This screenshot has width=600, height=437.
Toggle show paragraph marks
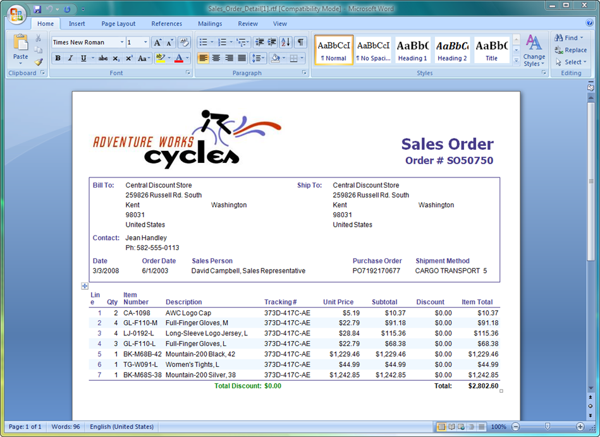point(301,42)
